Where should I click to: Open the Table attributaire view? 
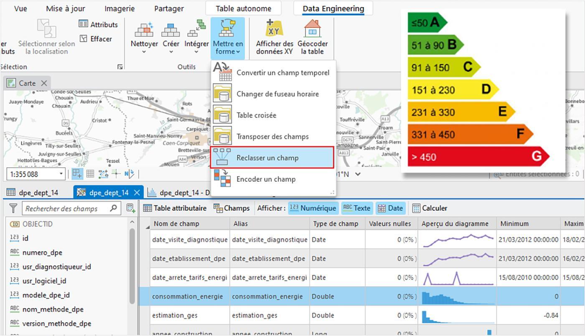tap(175, 208)
